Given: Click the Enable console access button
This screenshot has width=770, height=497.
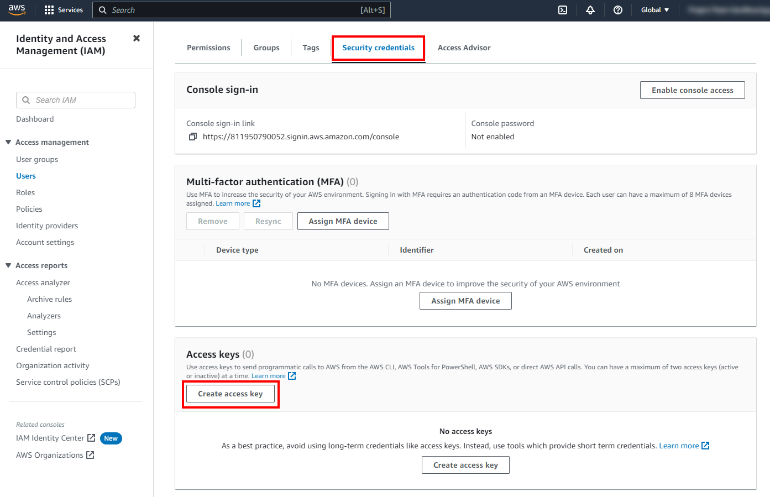Looking at the screenshot, I should tap(692, 90).
